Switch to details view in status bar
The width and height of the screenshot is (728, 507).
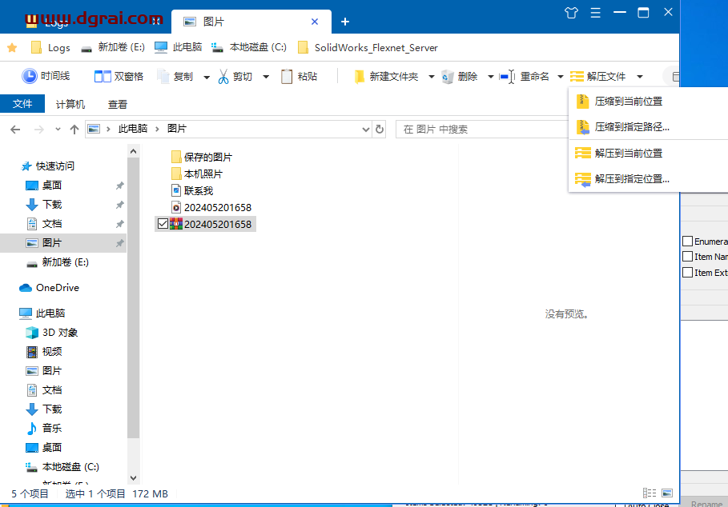(649, 493)
